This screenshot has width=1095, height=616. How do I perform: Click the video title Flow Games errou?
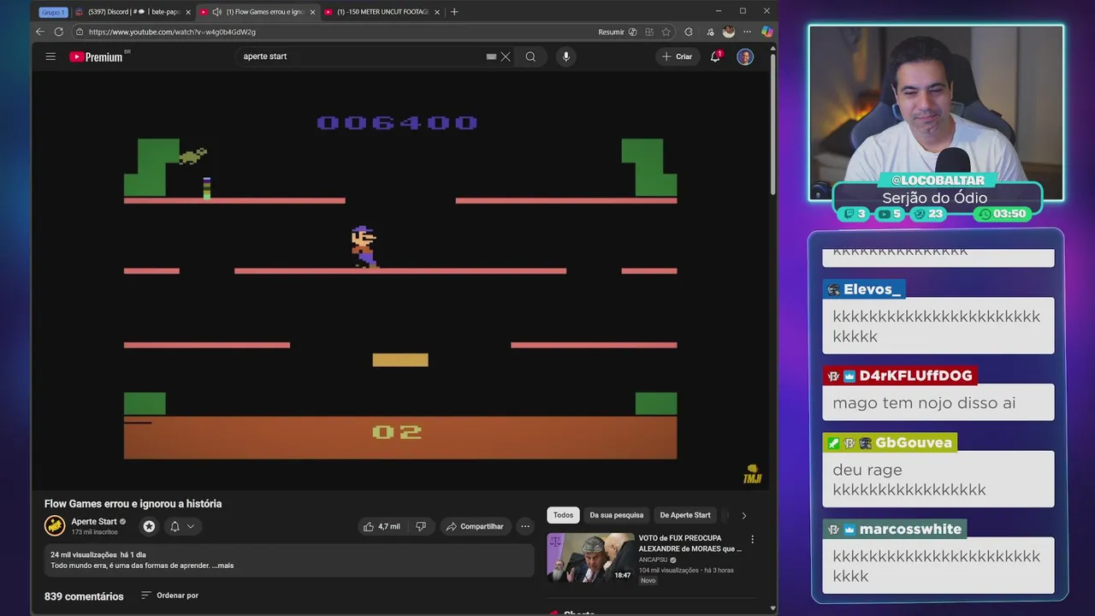133,504
